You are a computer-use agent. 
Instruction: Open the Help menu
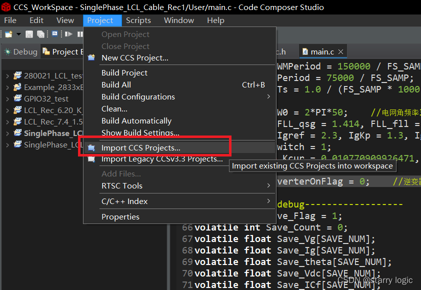pyautogui.click(x=215, y=20)
